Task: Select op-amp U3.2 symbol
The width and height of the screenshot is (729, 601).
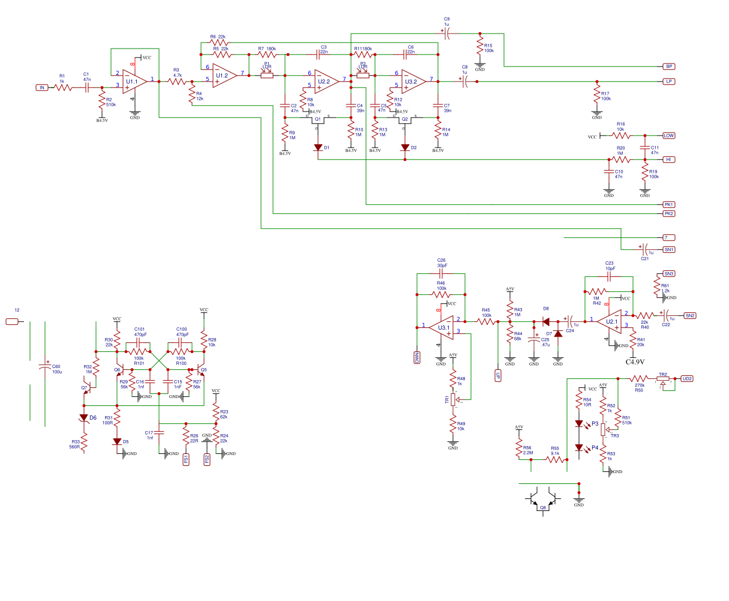Action: (410, 79)
